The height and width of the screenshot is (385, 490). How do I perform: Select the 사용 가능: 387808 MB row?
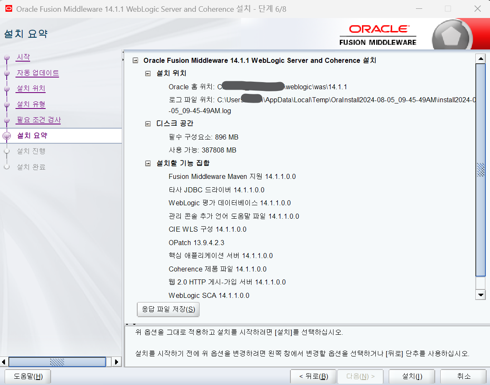[x=203, y=150]
